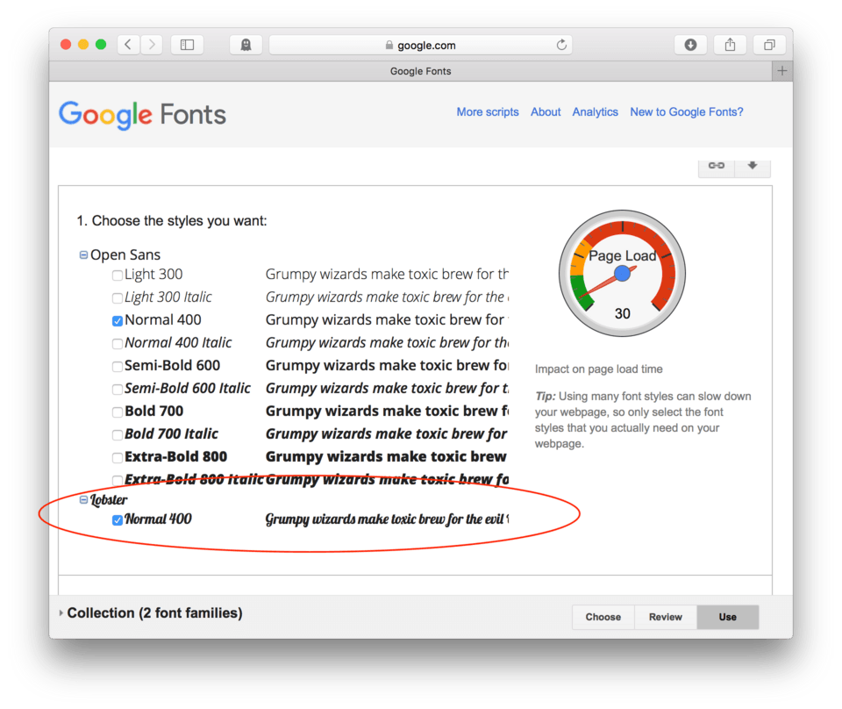This screenshot has width=842, height=709.
Task: Open the More scripts link
Action: click(x=488, y=111)
